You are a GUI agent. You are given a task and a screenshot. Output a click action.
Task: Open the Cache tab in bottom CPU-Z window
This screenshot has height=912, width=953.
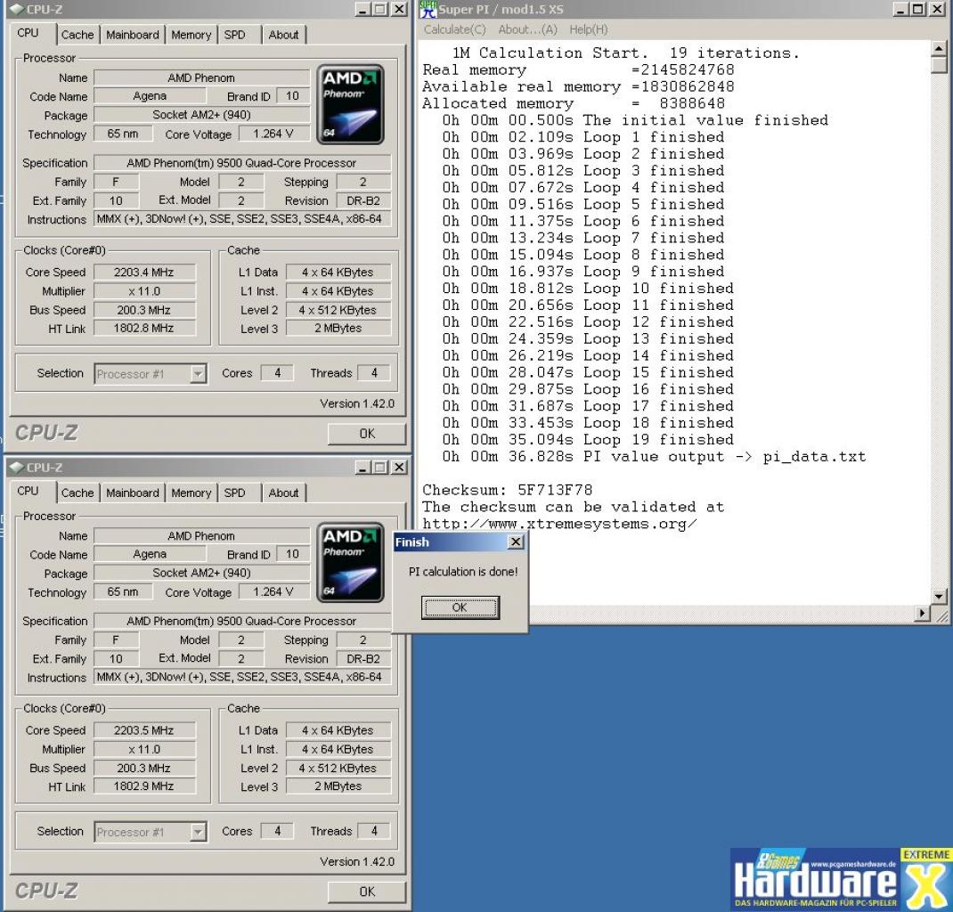point(77,493)
